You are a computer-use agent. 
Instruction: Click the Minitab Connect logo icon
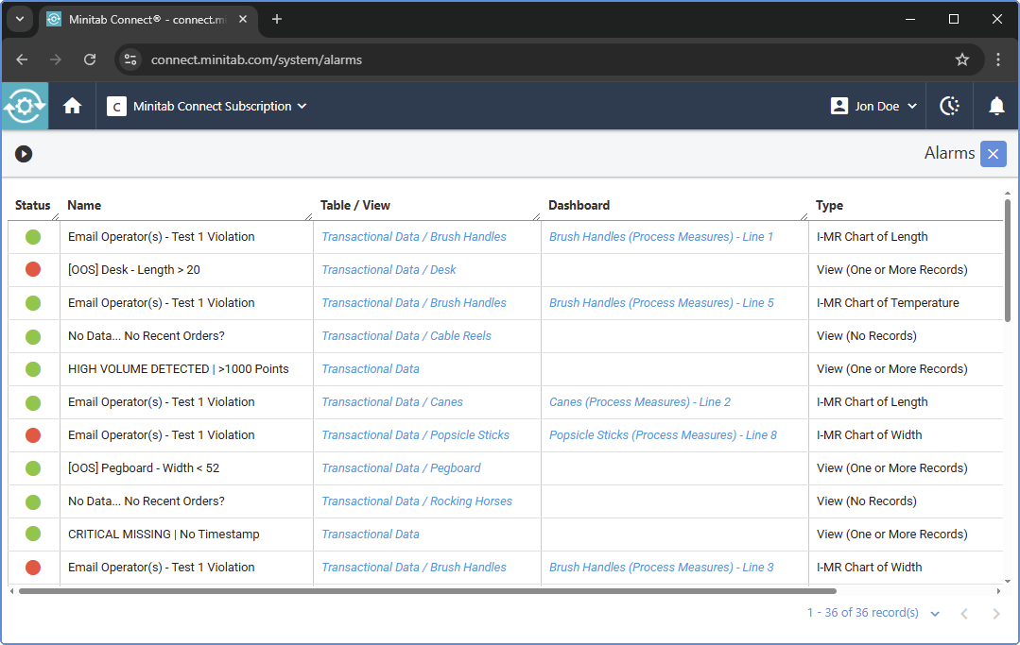[25, 106]
